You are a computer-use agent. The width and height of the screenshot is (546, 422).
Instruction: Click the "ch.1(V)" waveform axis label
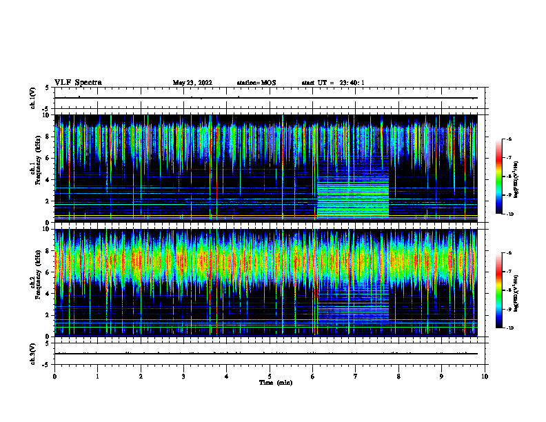pyautogui.click(x=32, y=98)
